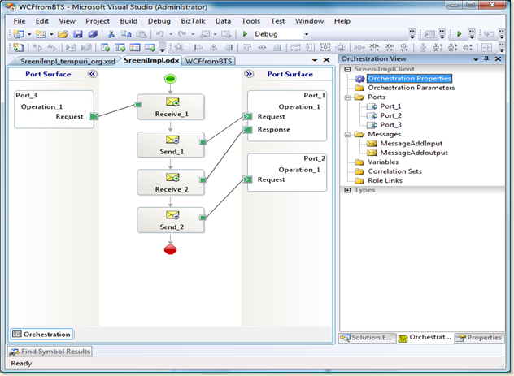Open the Undo history dropdown arrow
Screen dimensions: 514x376
tap(171, 34)
